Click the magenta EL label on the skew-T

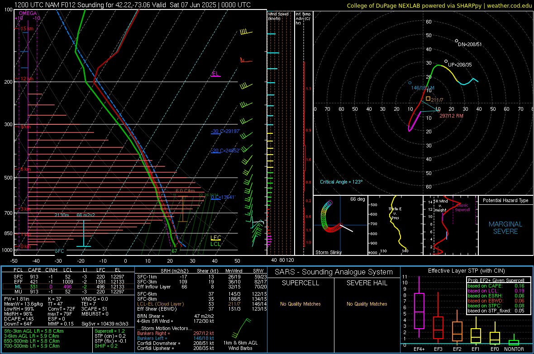click(x=215, y=74)
